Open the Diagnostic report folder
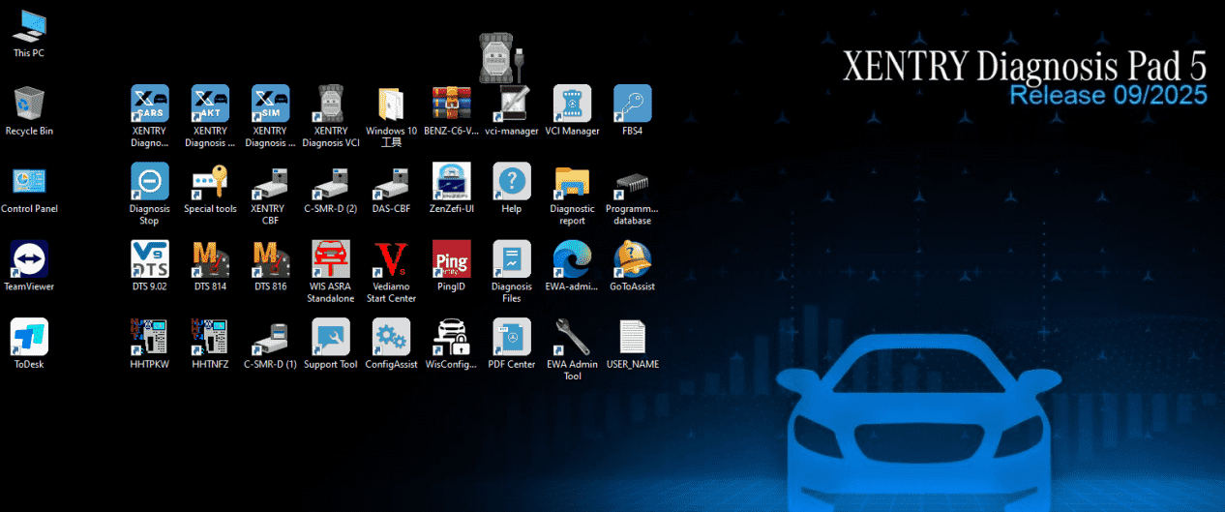Viewport: 1225px width, 512px height. 572,182
